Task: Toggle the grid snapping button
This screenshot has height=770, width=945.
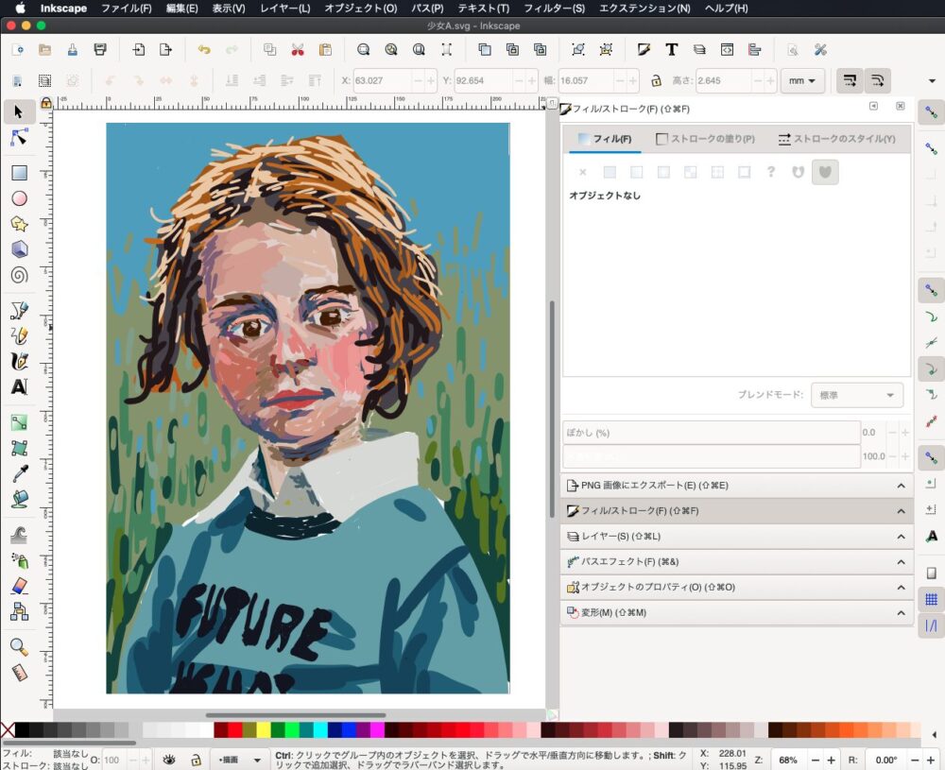Action: click(x=931, y=599)
